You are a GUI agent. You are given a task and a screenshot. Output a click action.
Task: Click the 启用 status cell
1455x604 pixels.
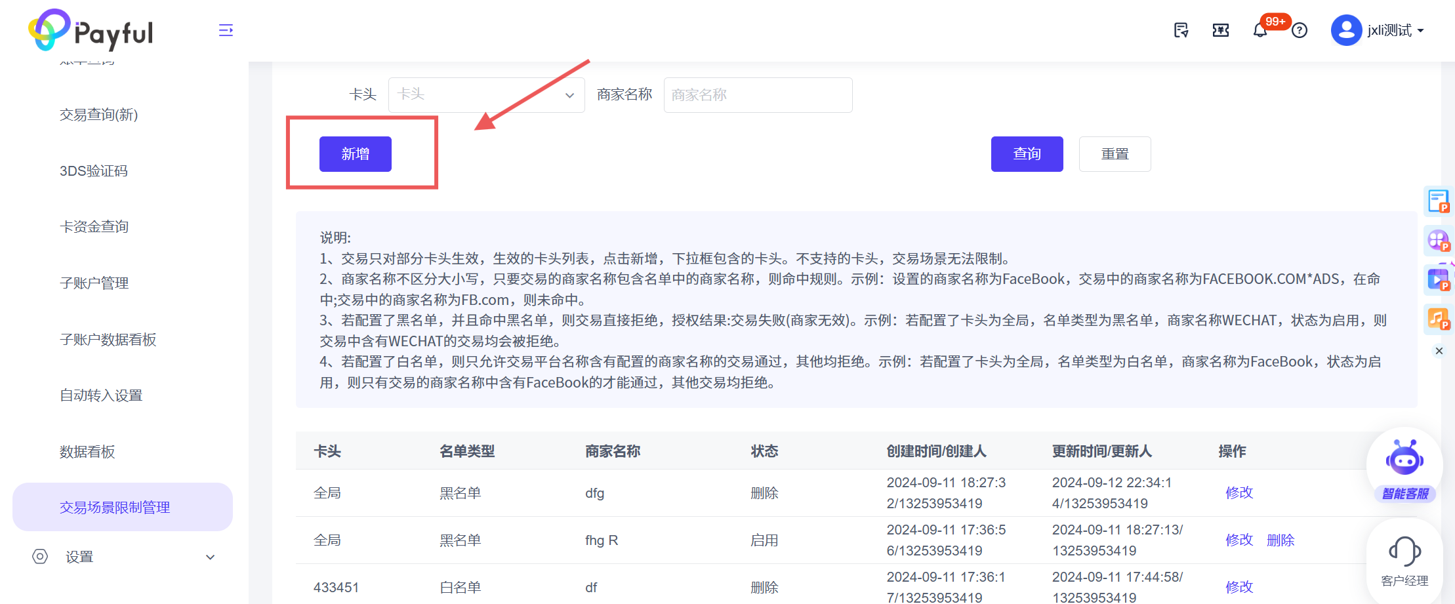click(764, 540)
